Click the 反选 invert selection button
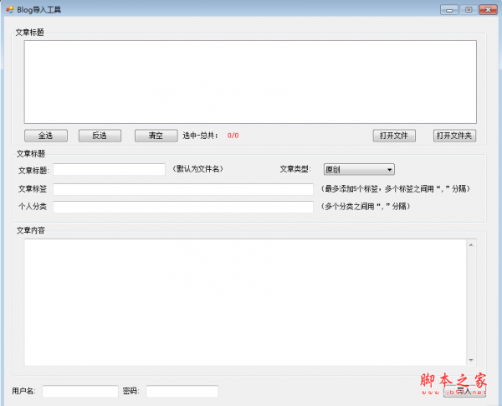 100,136
